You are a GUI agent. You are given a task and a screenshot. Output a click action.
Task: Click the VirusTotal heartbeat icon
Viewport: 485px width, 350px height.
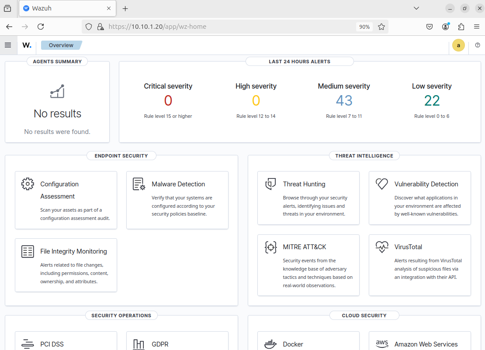[382, 247]
